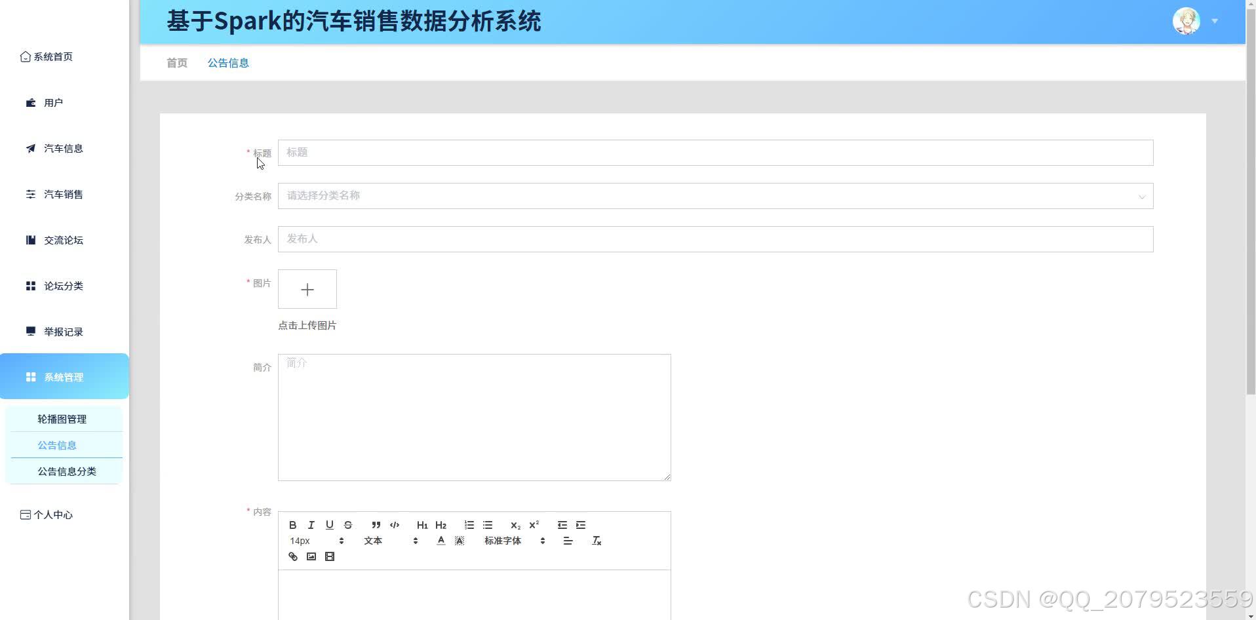Click the user avatar in header
The width and height of the screenshot is (1256, 620).
coord(1187,21)
